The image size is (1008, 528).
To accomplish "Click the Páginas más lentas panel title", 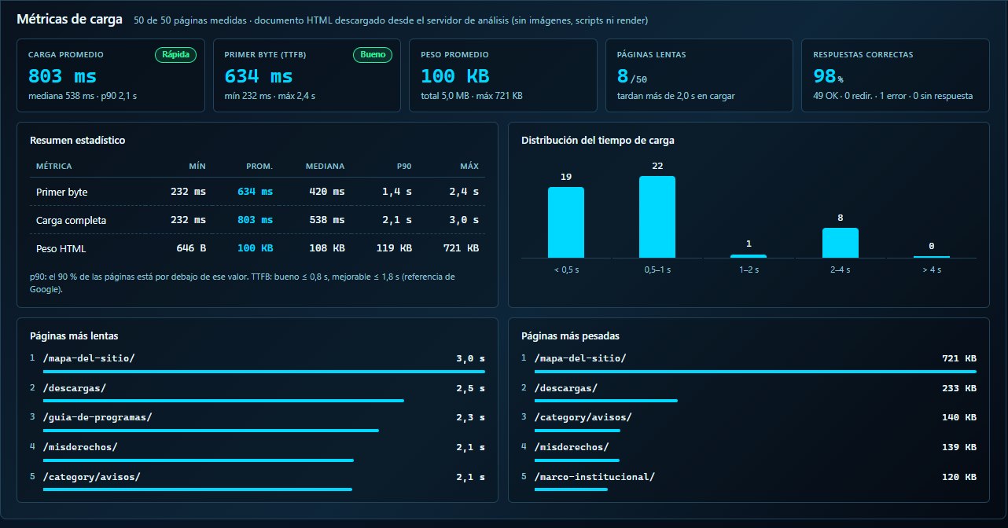I will [x=74, y=335].
